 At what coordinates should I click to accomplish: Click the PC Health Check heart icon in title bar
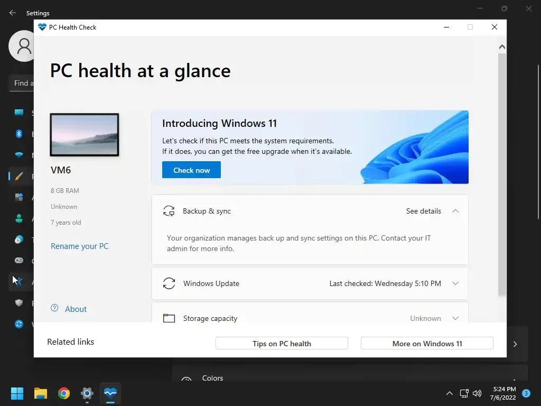(x=42, y=27)
